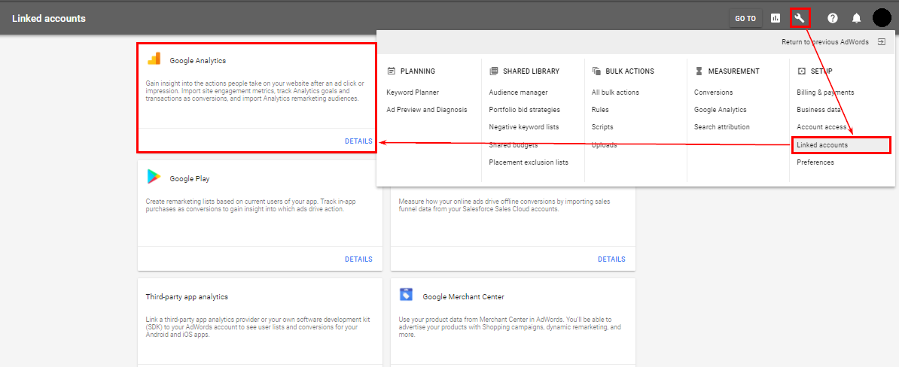This screenshot has height=367, width=899.
Task: Click the wrench tools icon
Action: click(x=800, y=18)
